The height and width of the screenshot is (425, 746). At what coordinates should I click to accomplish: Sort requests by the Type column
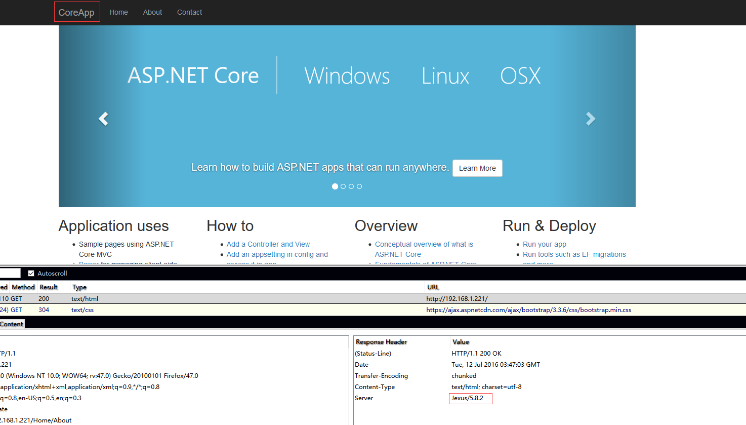coord(79,287)
